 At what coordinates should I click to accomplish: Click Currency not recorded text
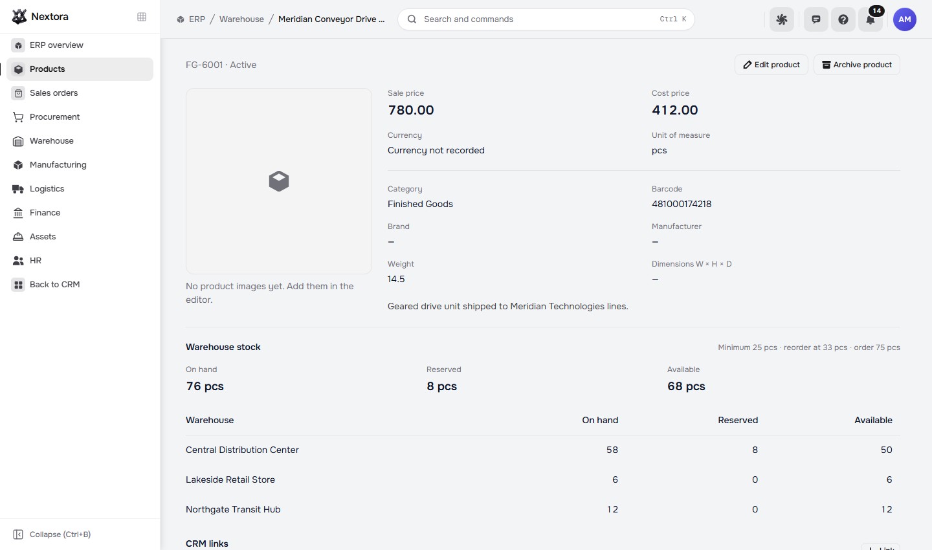click(x=436, y=150)
